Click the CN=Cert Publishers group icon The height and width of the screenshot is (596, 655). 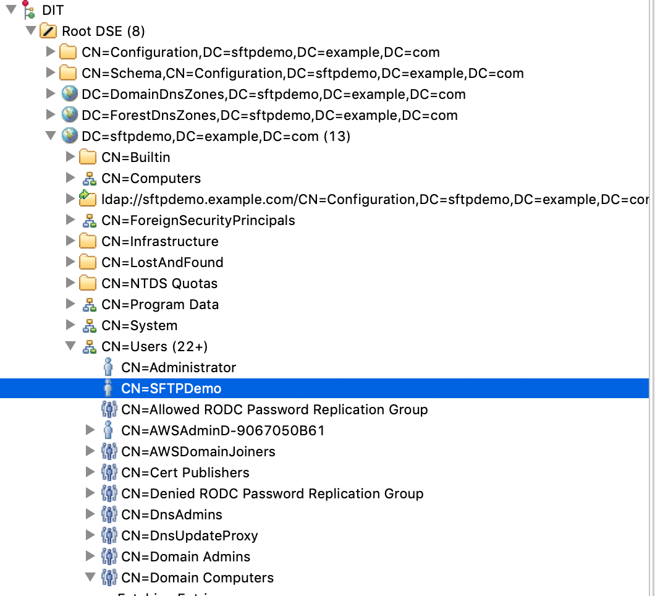(108, 472)
